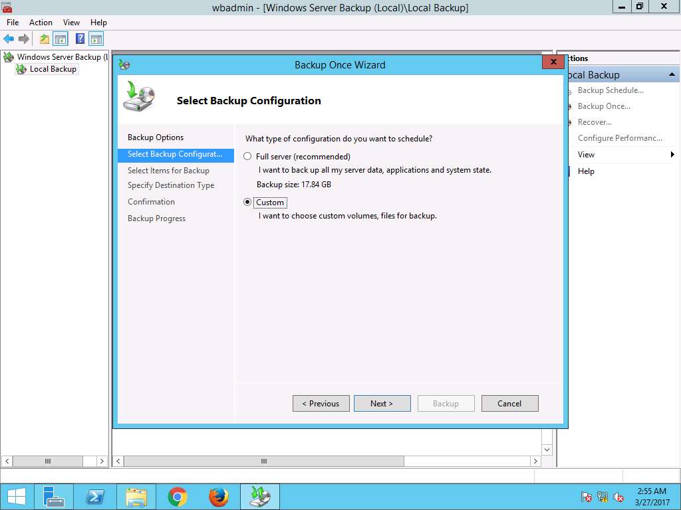Click Windows Server Backup taskbar icon
Image resolution: width=681 pixels, height=510 pixels.
260,497
